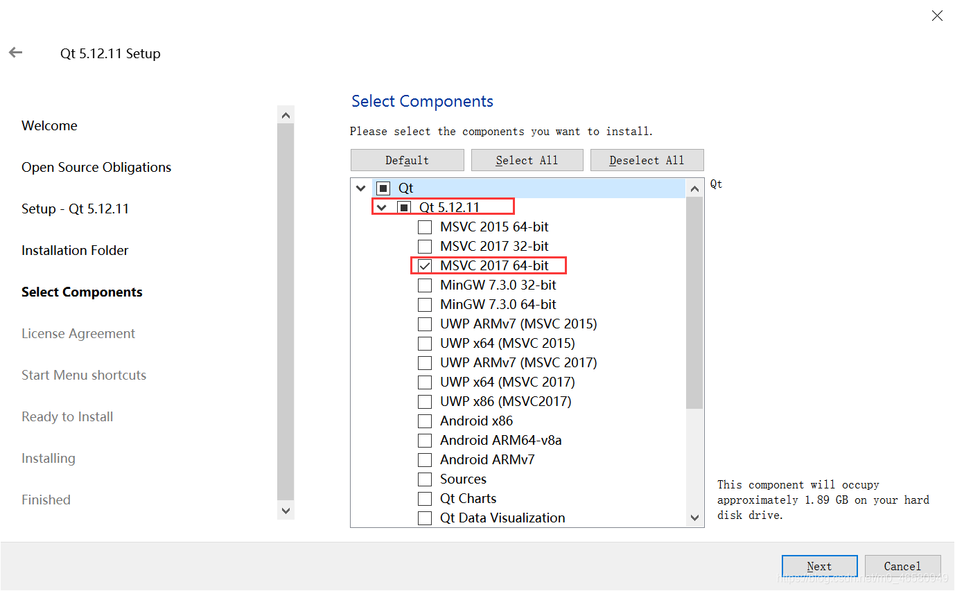
Task: Click the Installing step in sidebar
Action: click(x=49, y=458)
